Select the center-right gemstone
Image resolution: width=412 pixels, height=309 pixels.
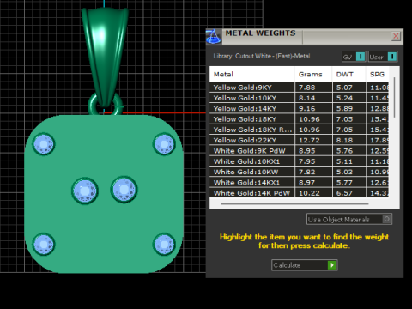[x=124, y=190]
